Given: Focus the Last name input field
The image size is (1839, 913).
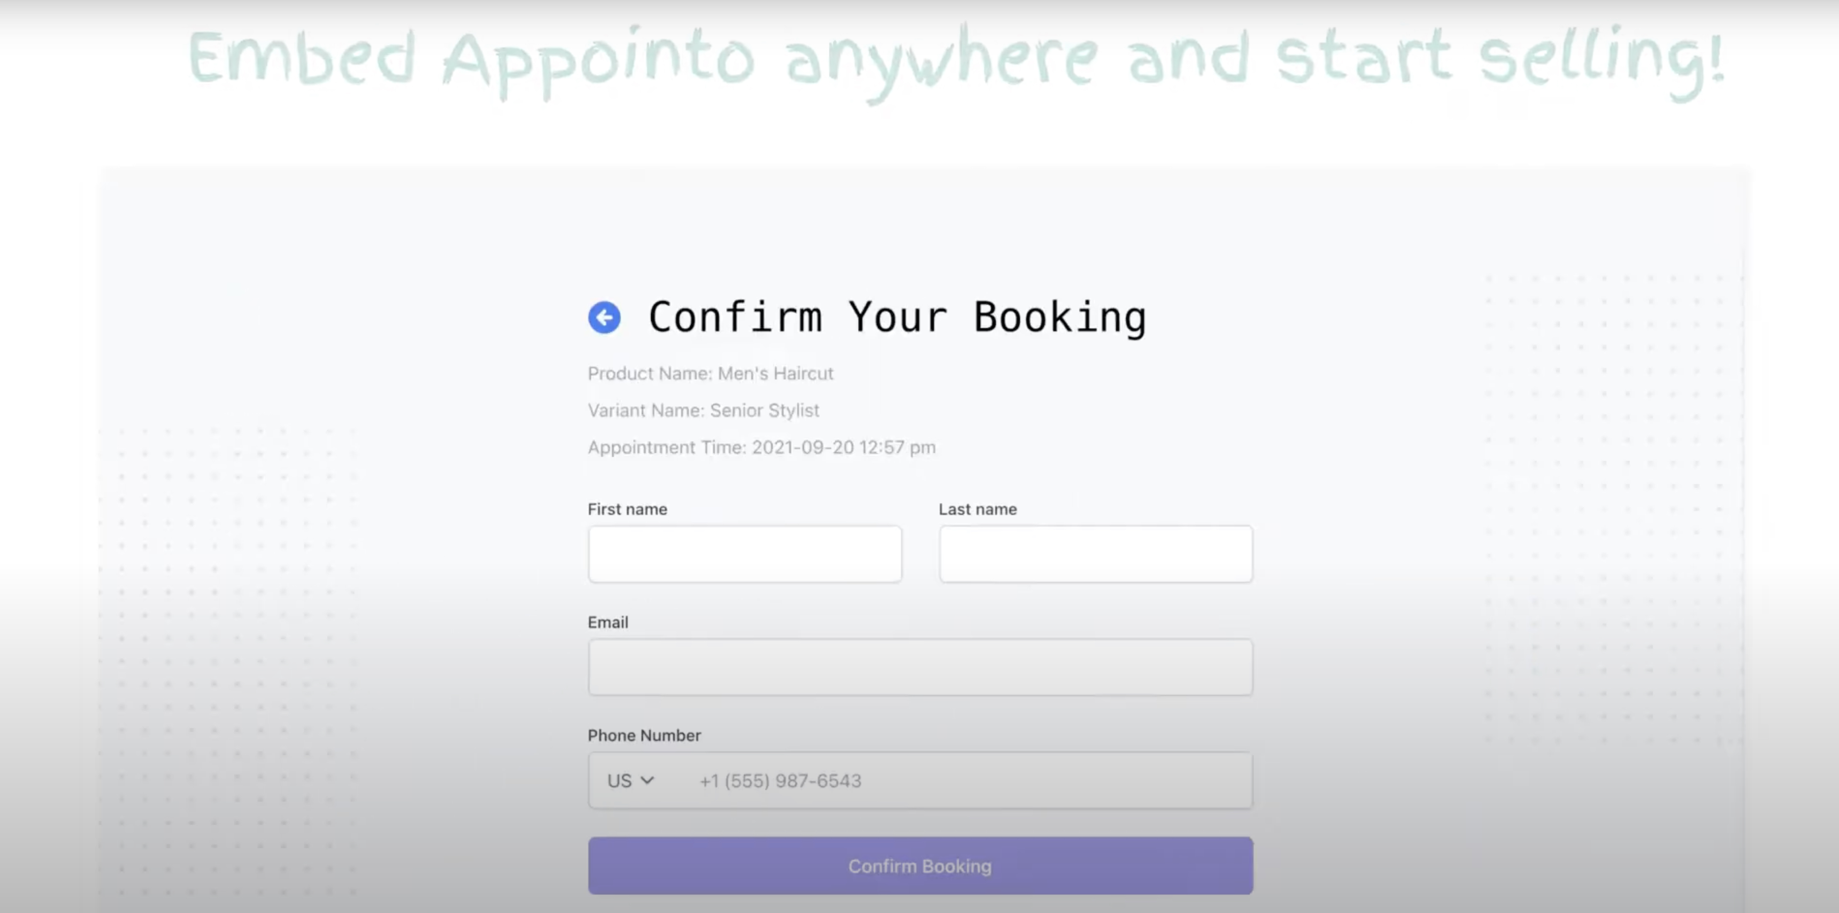Looking at the screenshot, I should pos(1095,554).
